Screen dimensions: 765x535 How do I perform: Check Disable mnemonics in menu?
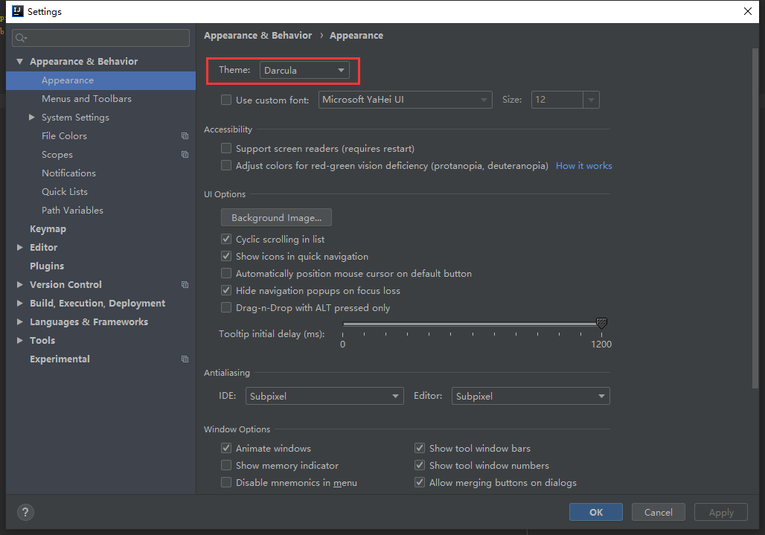coord(226,482)
